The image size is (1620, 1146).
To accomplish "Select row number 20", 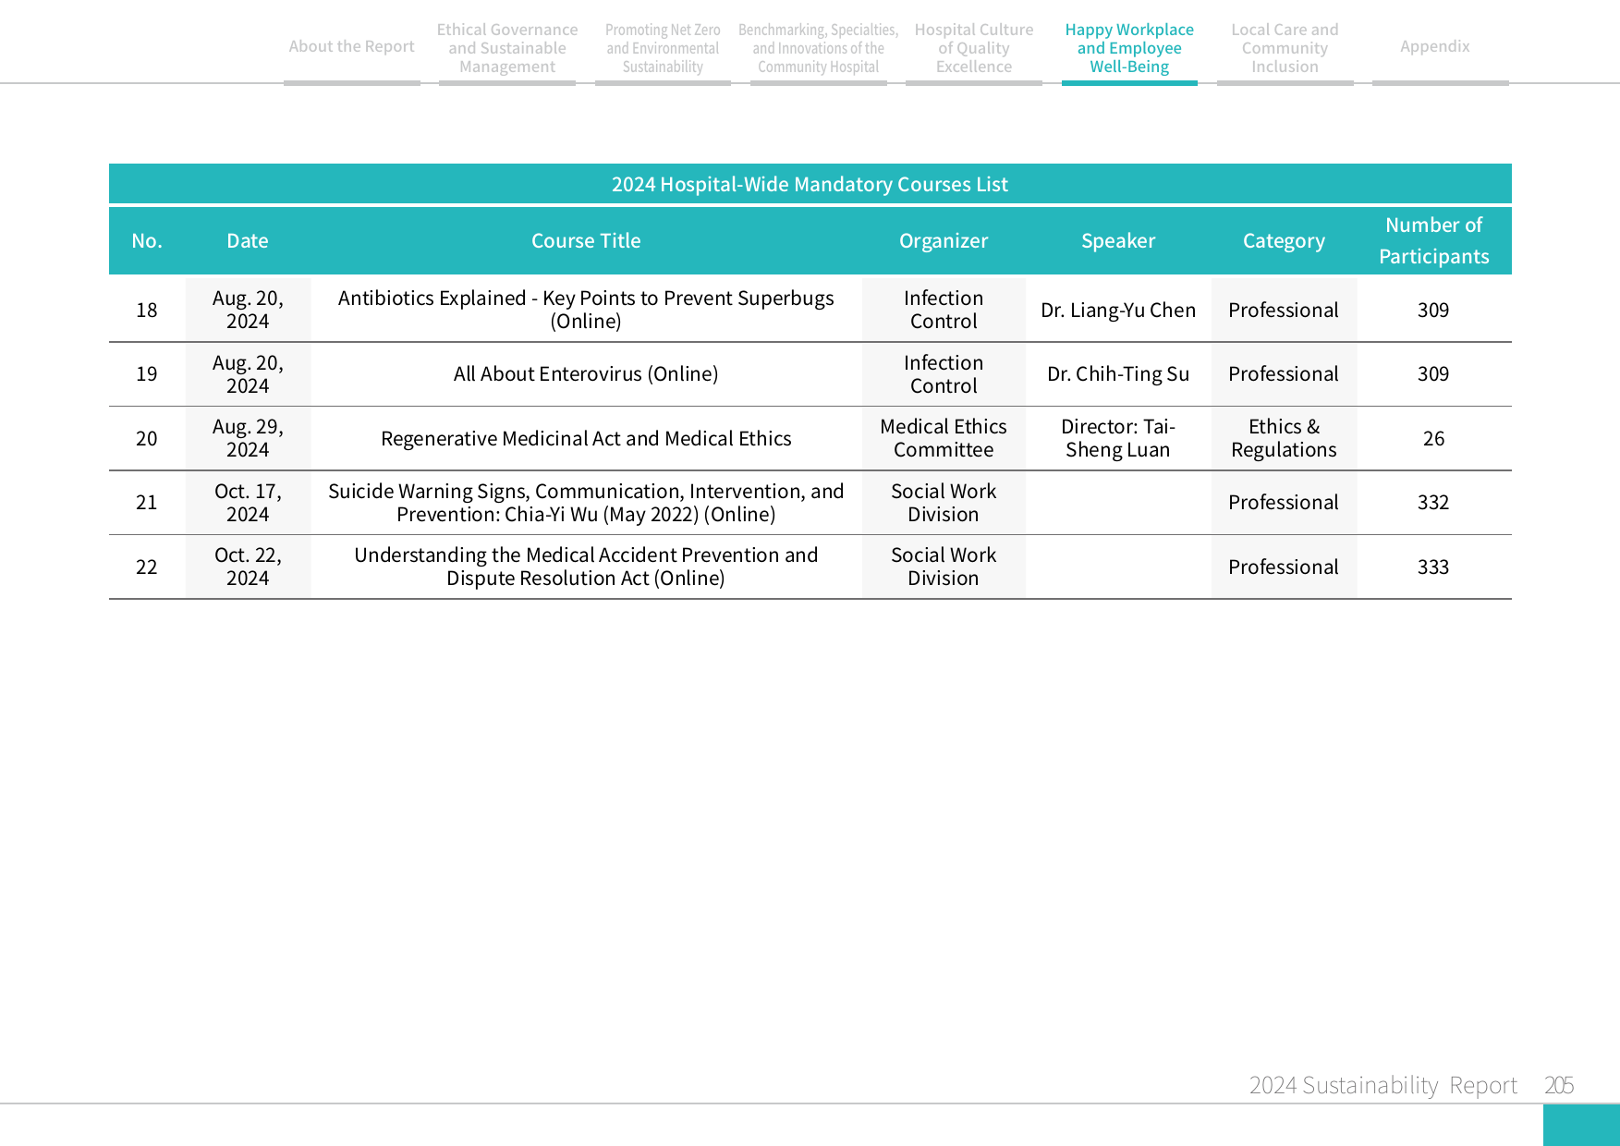I will coord(147,439).
